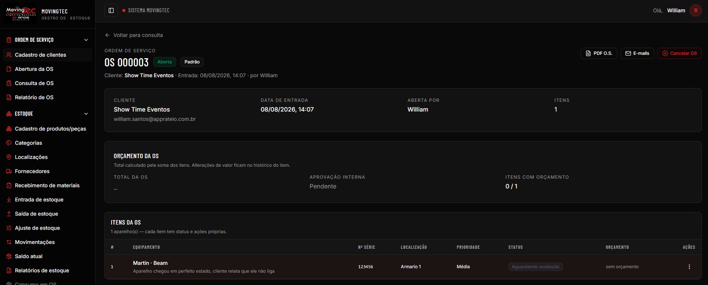The width and height of the screenshot is (708, 285).
Task: Click the Relatório de OS icon
Action: coord(9,97)
